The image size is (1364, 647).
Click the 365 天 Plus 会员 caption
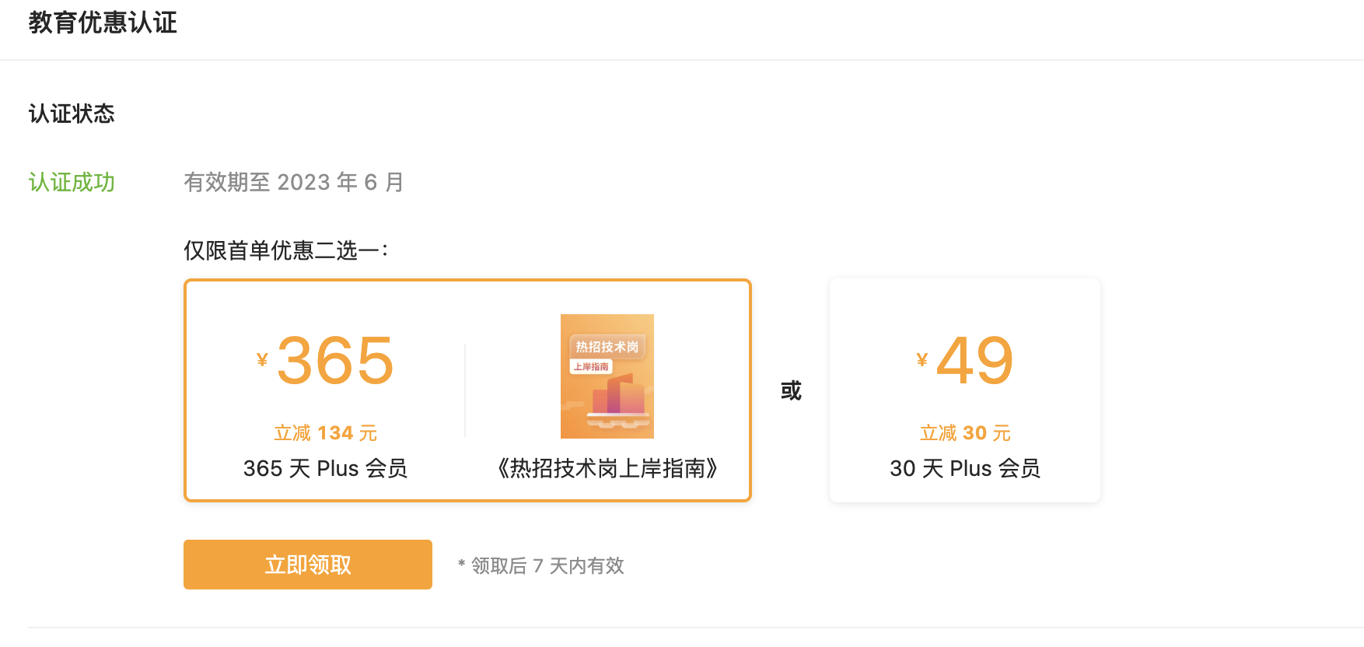(x=325, y=468)
